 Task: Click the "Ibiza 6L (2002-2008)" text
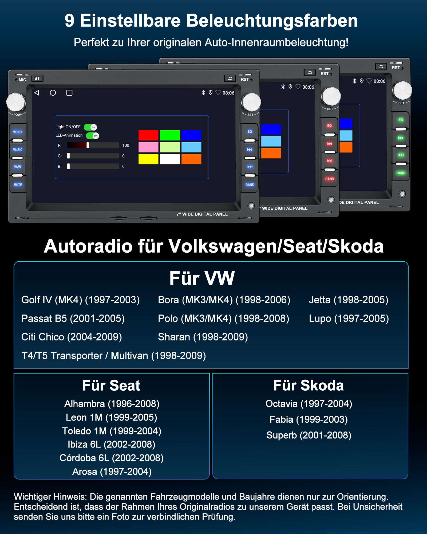[112, 444]
